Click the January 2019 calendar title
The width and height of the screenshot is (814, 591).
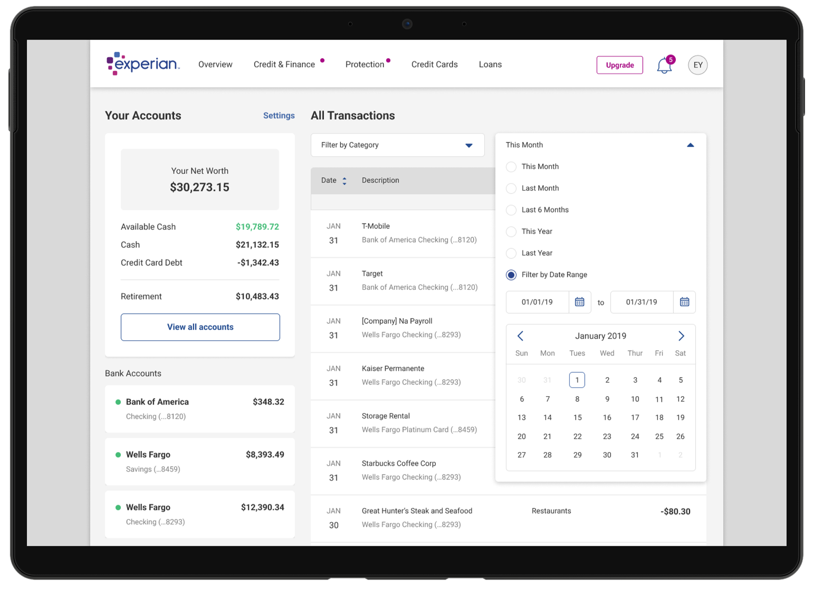[x=600, y=336]
